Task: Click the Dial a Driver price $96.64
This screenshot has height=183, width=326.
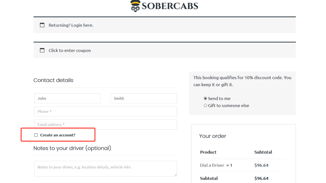Action: click(x=261, y=165)
